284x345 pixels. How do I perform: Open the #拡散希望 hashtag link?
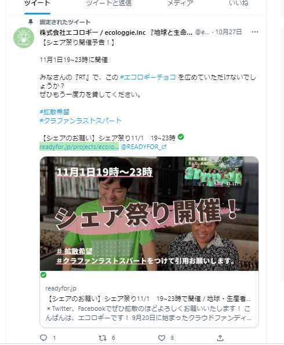pyautogui.click(x=54, y=112)
